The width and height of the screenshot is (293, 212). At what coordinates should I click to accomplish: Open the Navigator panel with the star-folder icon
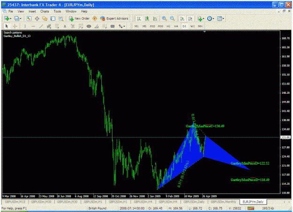click(45, 18)
